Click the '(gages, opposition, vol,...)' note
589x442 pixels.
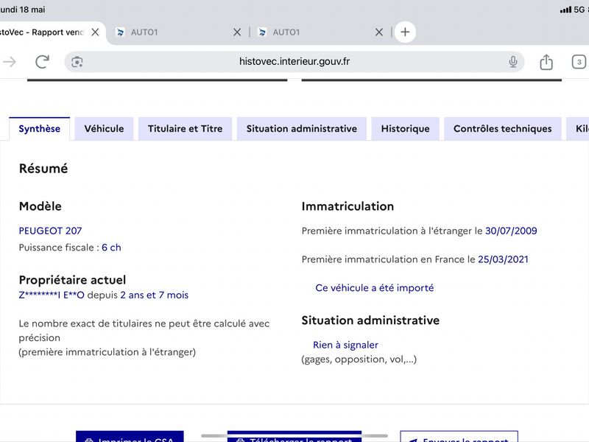click(x=359, y=359)
